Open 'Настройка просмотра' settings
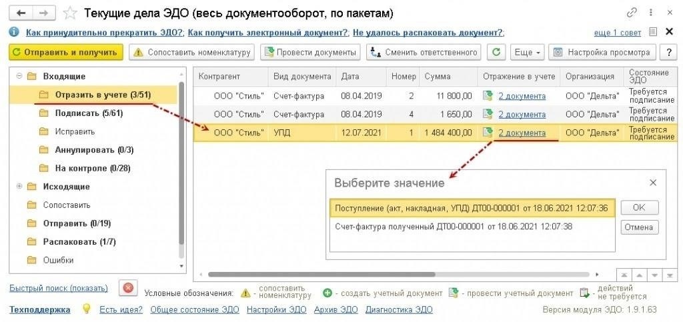This screenshot has height=322, width=683. point(602,52)
